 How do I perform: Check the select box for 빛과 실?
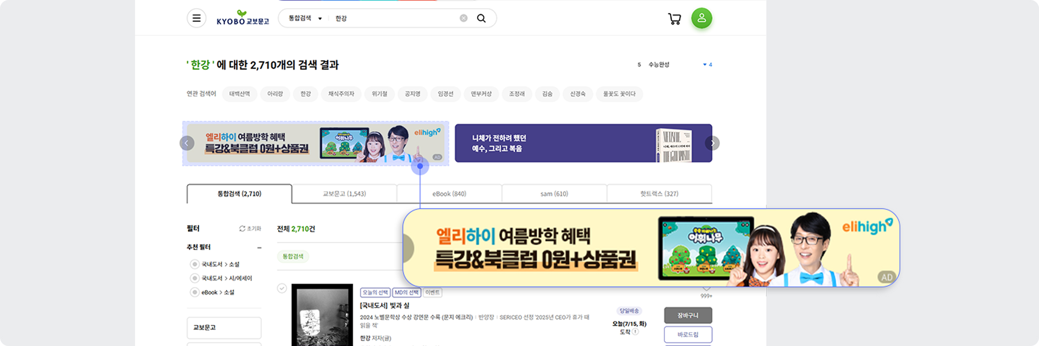coord(282,288)
